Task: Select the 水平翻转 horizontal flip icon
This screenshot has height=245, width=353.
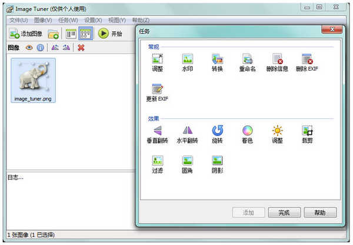Action: (x=187, y=134)
